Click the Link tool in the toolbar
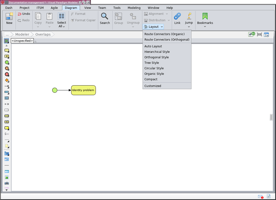Image resolution: width=276 pixels, height=200 pixels. 177,18
